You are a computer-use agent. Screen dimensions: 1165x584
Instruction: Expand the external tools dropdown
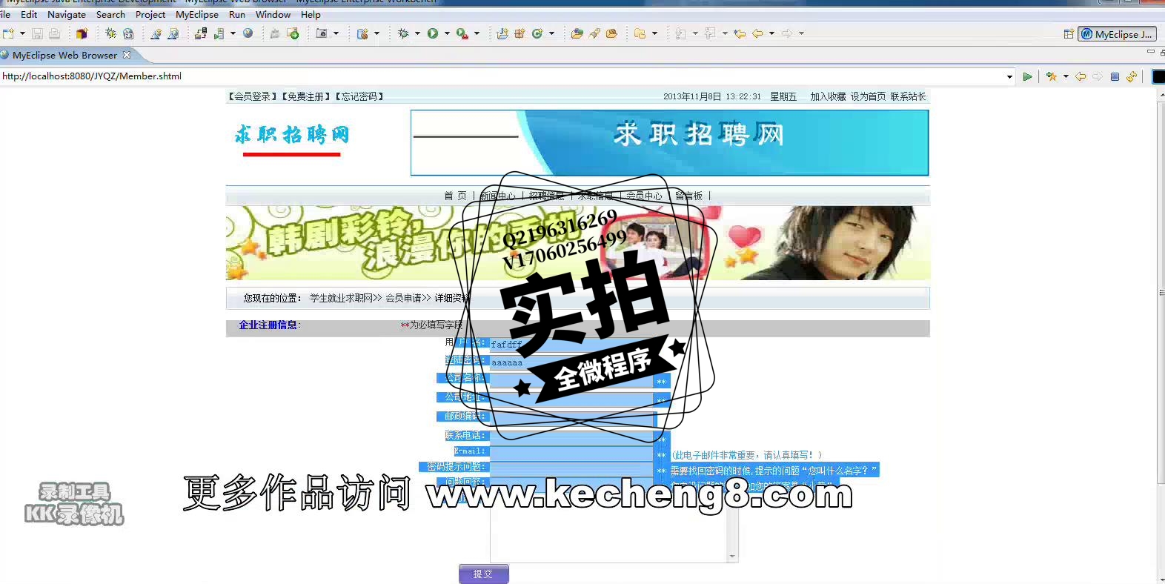pyautogui.click(x=477, y=33)
